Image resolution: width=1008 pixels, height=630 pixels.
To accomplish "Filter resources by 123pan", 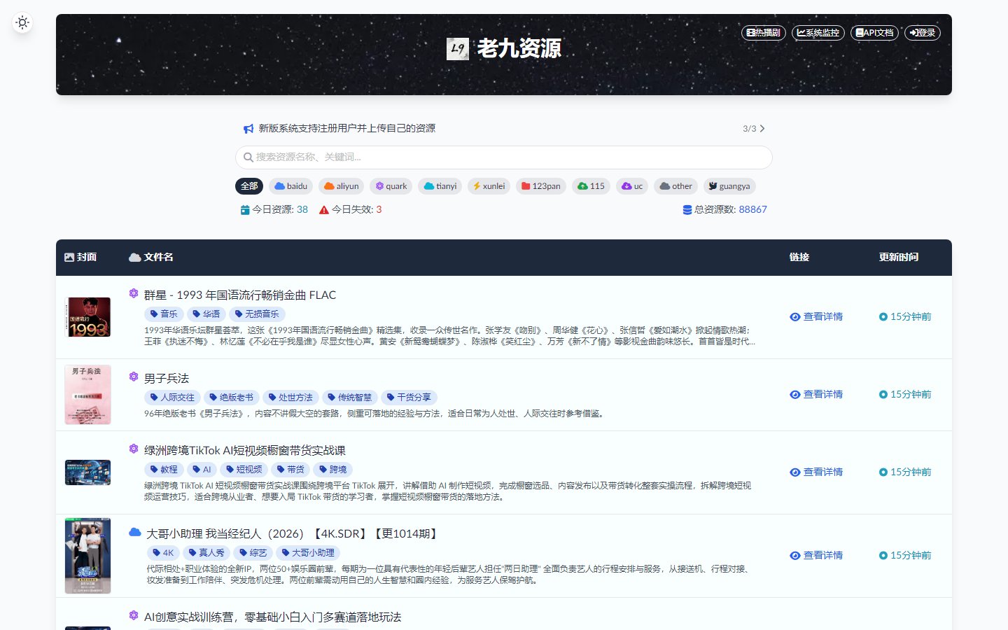I will (x=541, y=186).
